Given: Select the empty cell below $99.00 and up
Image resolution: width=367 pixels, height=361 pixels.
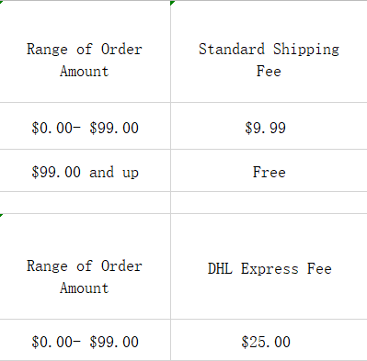Looking at the screenshot, I should tap(85, 203).
